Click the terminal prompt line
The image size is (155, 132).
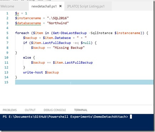(x=67, y=117)
